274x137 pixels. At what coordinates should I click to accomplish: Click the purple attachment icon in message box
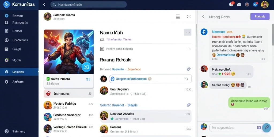[259, 128]
